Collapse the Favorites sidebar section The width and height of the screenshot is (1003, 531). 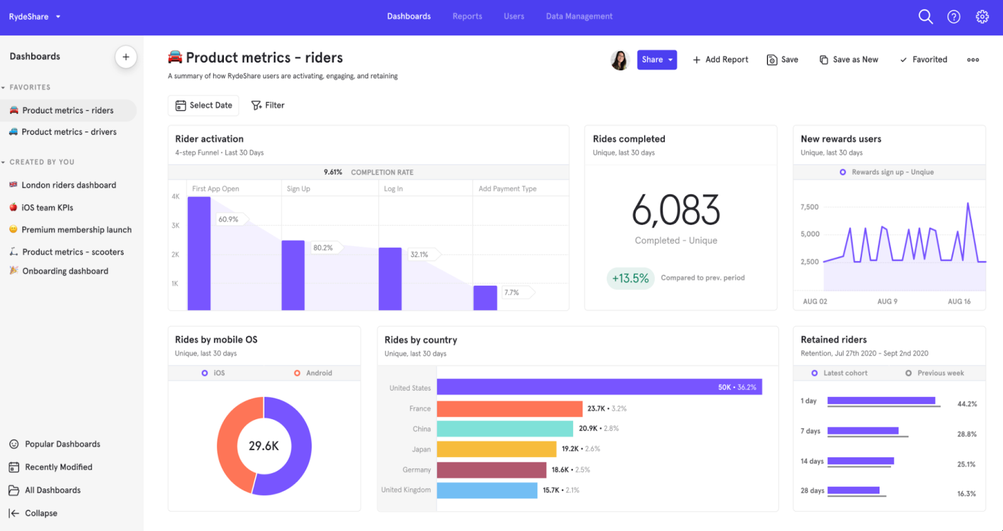4,88
